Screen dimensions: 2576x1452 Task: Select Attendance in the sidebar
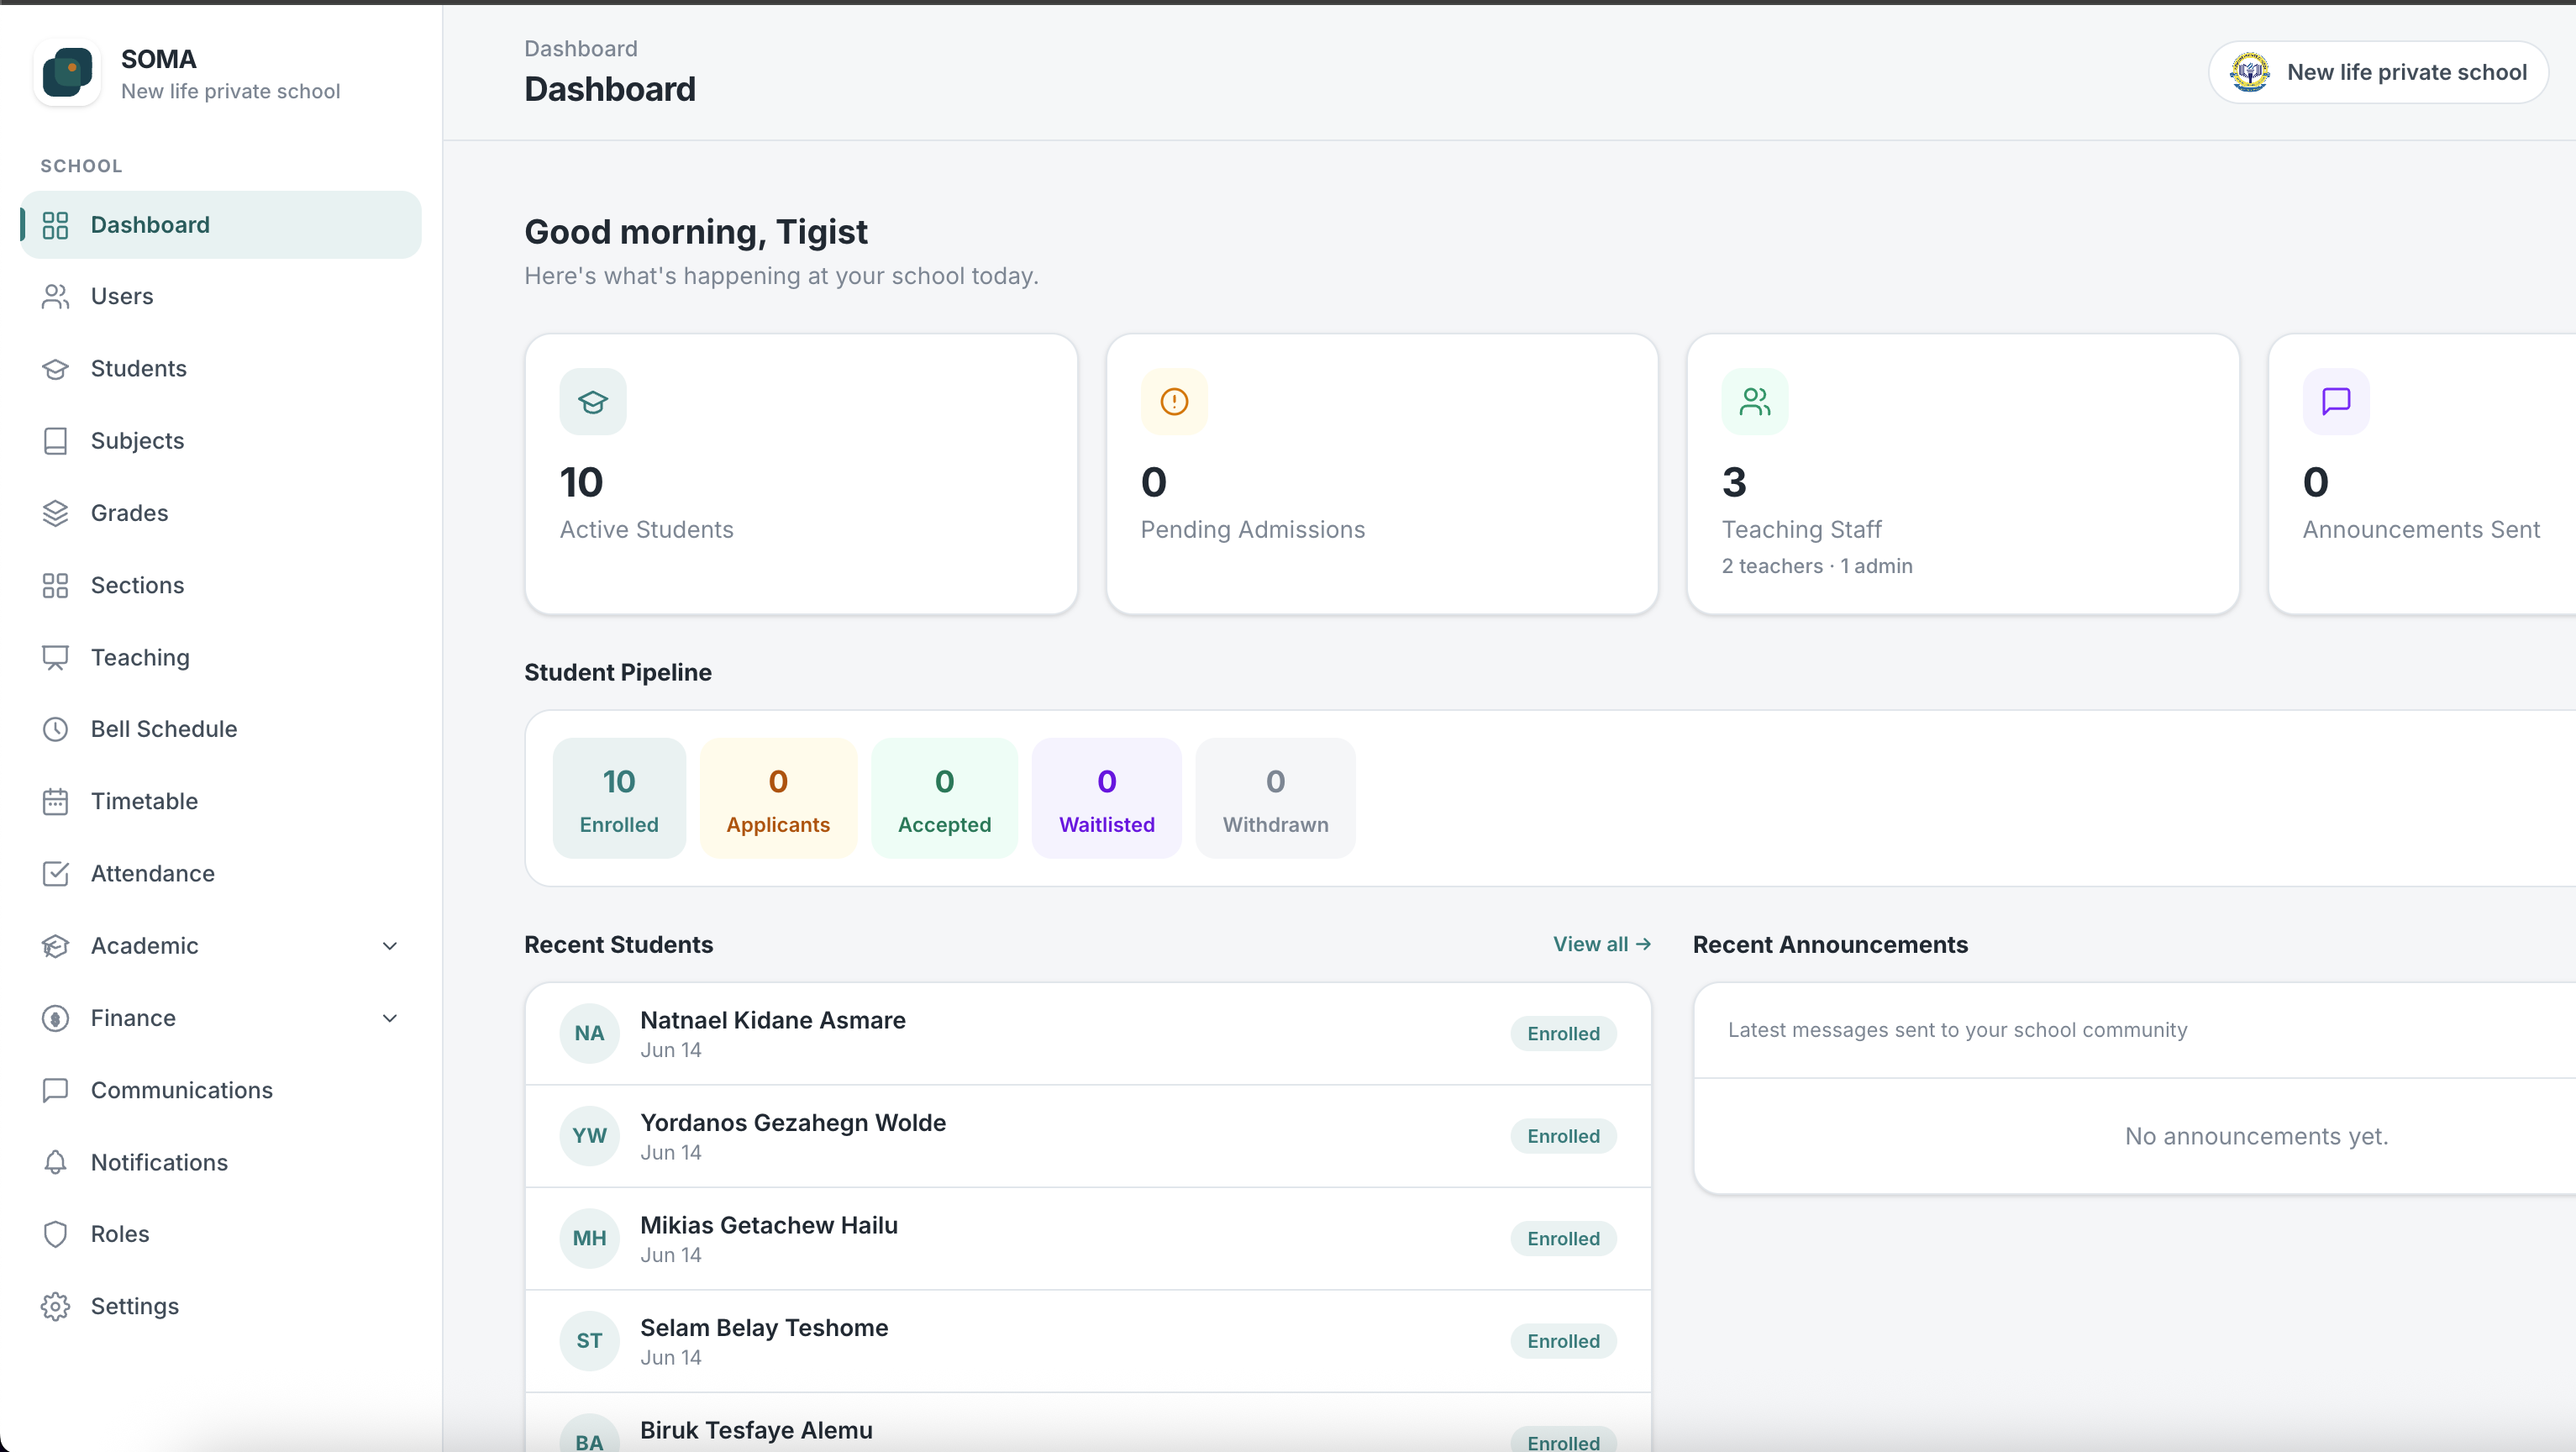(x=221, y=874)
